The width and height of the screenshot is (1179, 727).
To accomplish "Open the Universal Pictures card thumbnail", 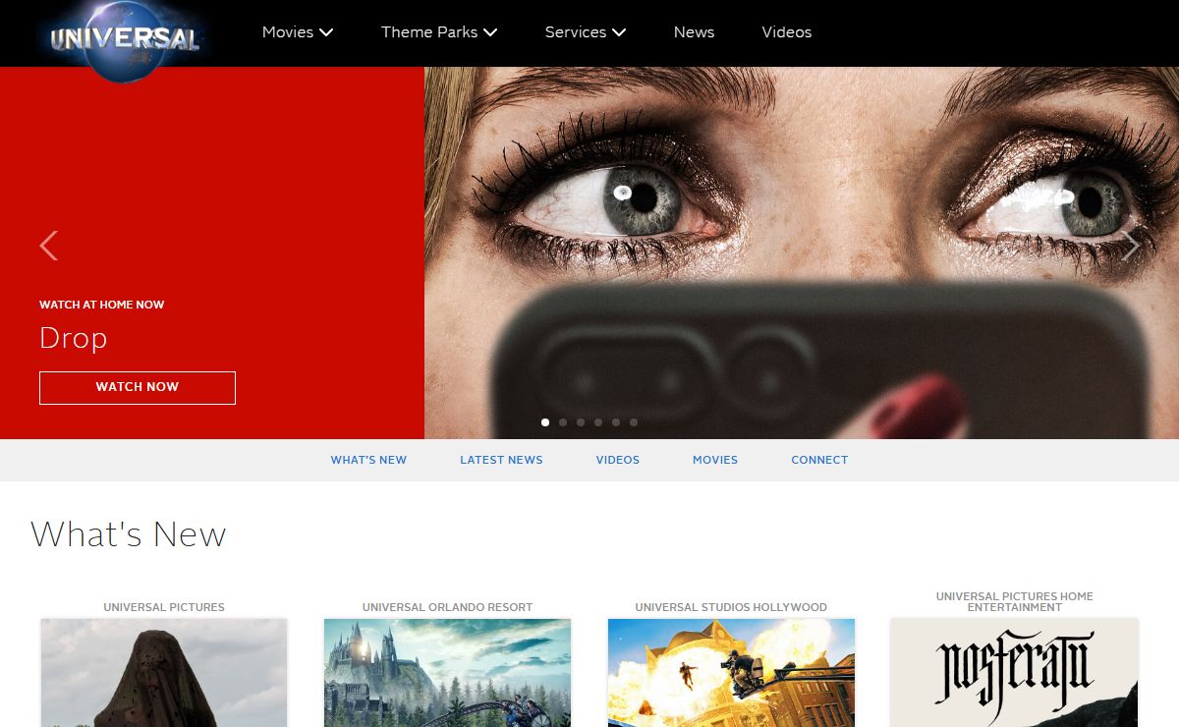I will click(x=164, y=673).
